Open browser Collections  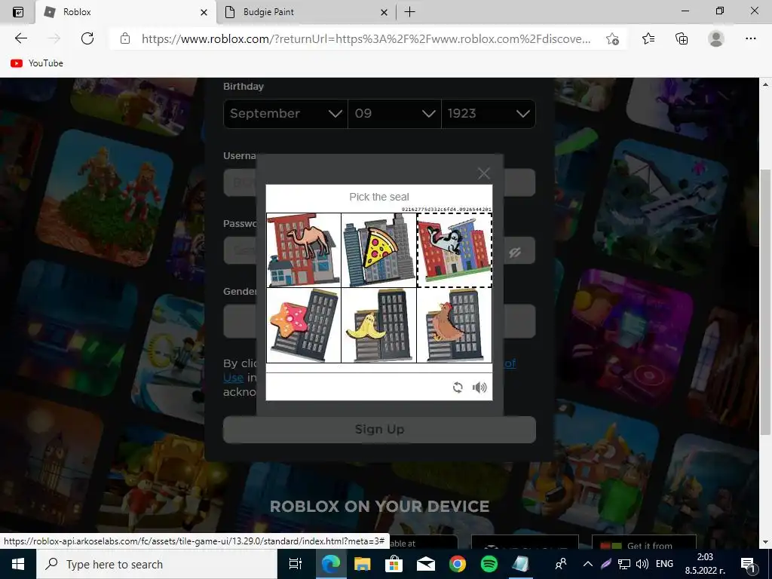(682, 38)
